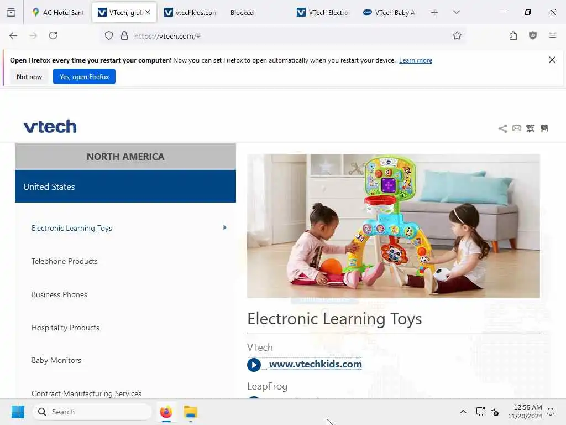Image resolution: width=566 pixels, height=425 pixels.
Task: Dismiss the Firefox startup notification bar
Action: [x=552, y=60]
